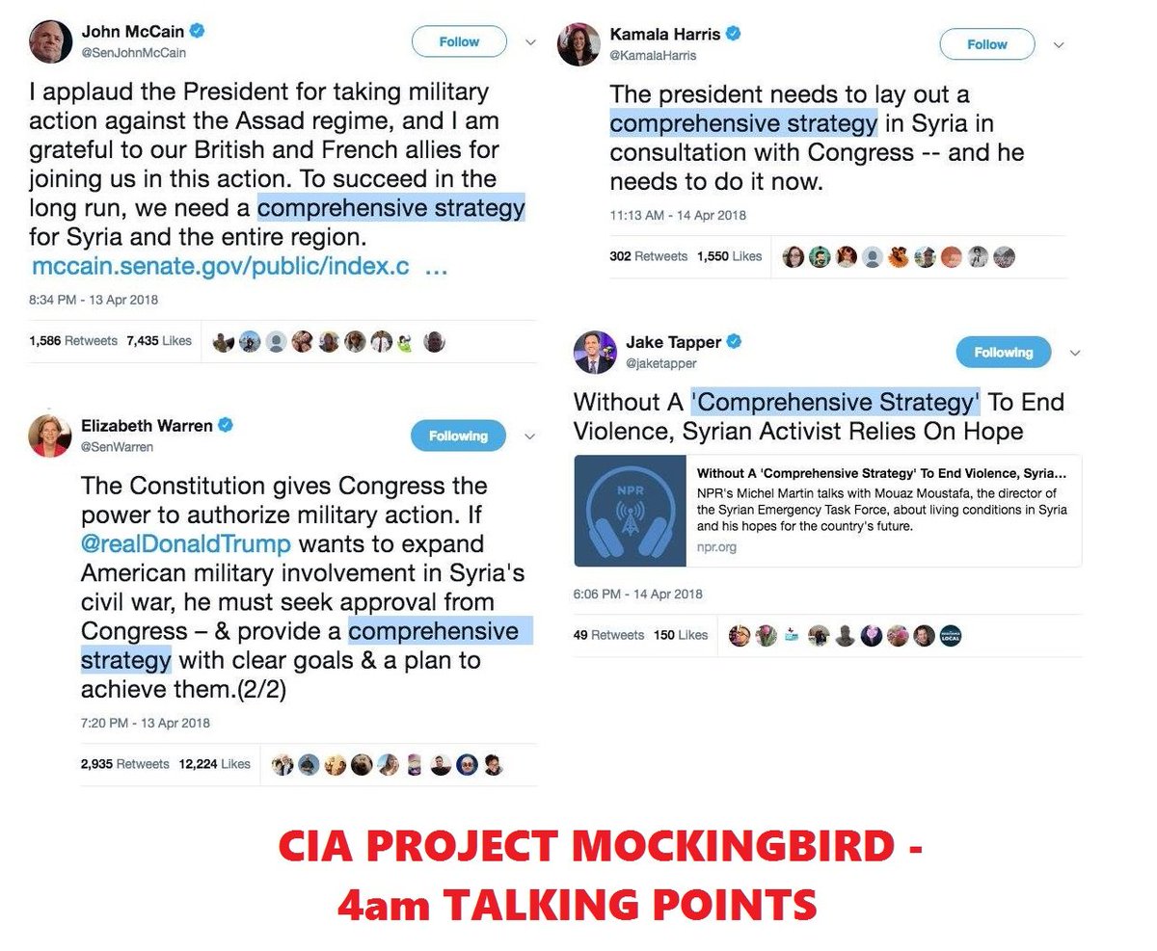Toggle Following on Jake Tapper's tweet
The image size is (1157, 951).
pyautogui.click(x=1003, y=352)
